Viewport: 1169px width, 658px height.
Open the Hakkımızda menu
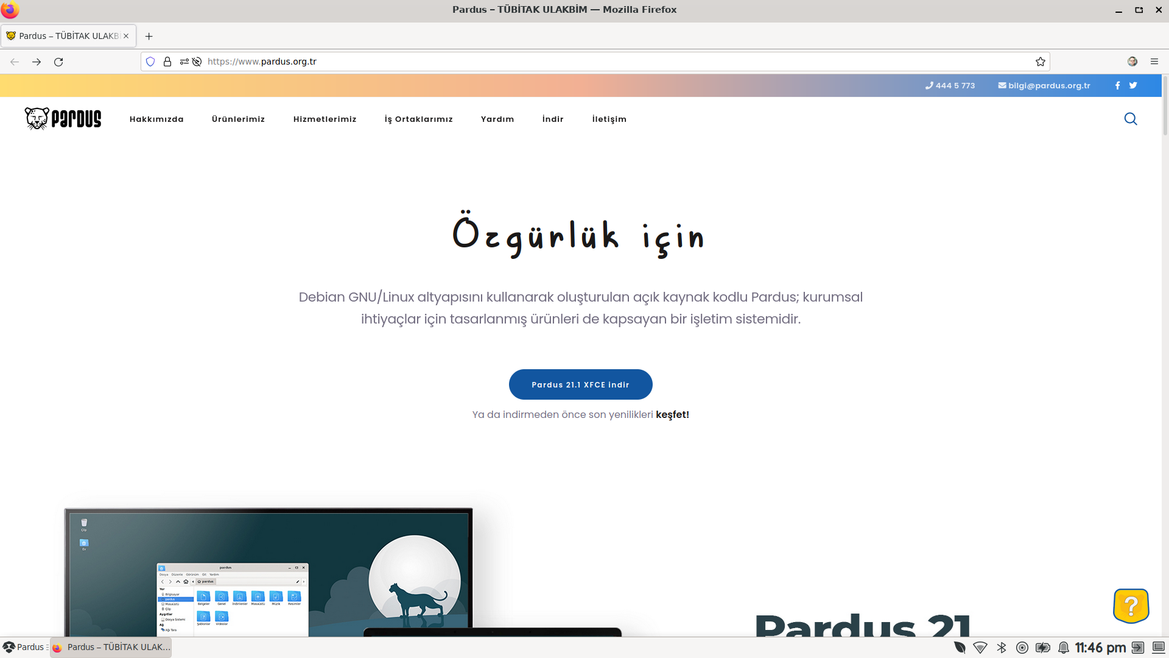coord(156,119)
